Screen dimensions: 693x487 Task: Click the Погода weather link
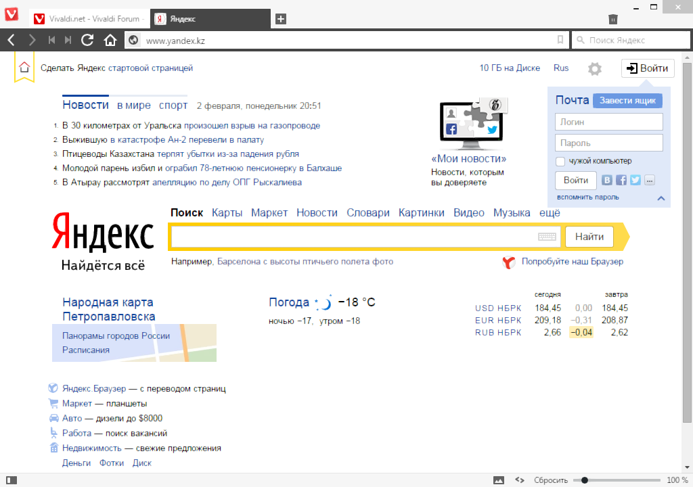click(288, 302)
